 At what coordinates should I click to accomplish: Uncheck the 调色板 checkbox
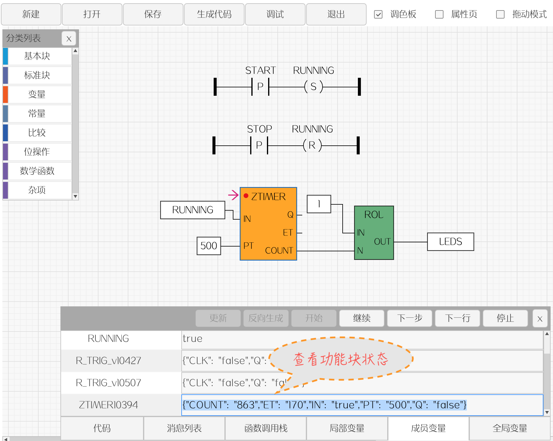(378, 14)
